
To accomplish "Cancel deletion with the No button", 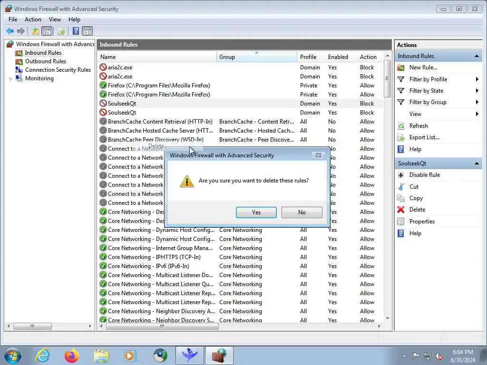I will pos(302,212).
